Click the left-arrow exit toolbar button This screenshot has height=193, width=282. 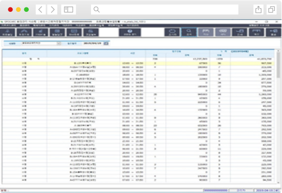pyautogui.click(x=274, y=32)
